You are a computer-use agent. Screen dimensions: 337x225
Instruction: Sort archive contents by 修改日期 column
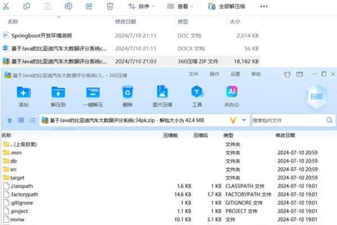click(285, 135)
